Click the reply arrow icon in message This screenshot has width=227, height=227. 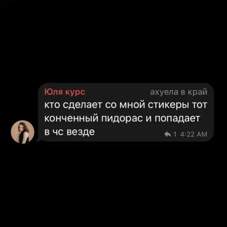tap(168, 134)
